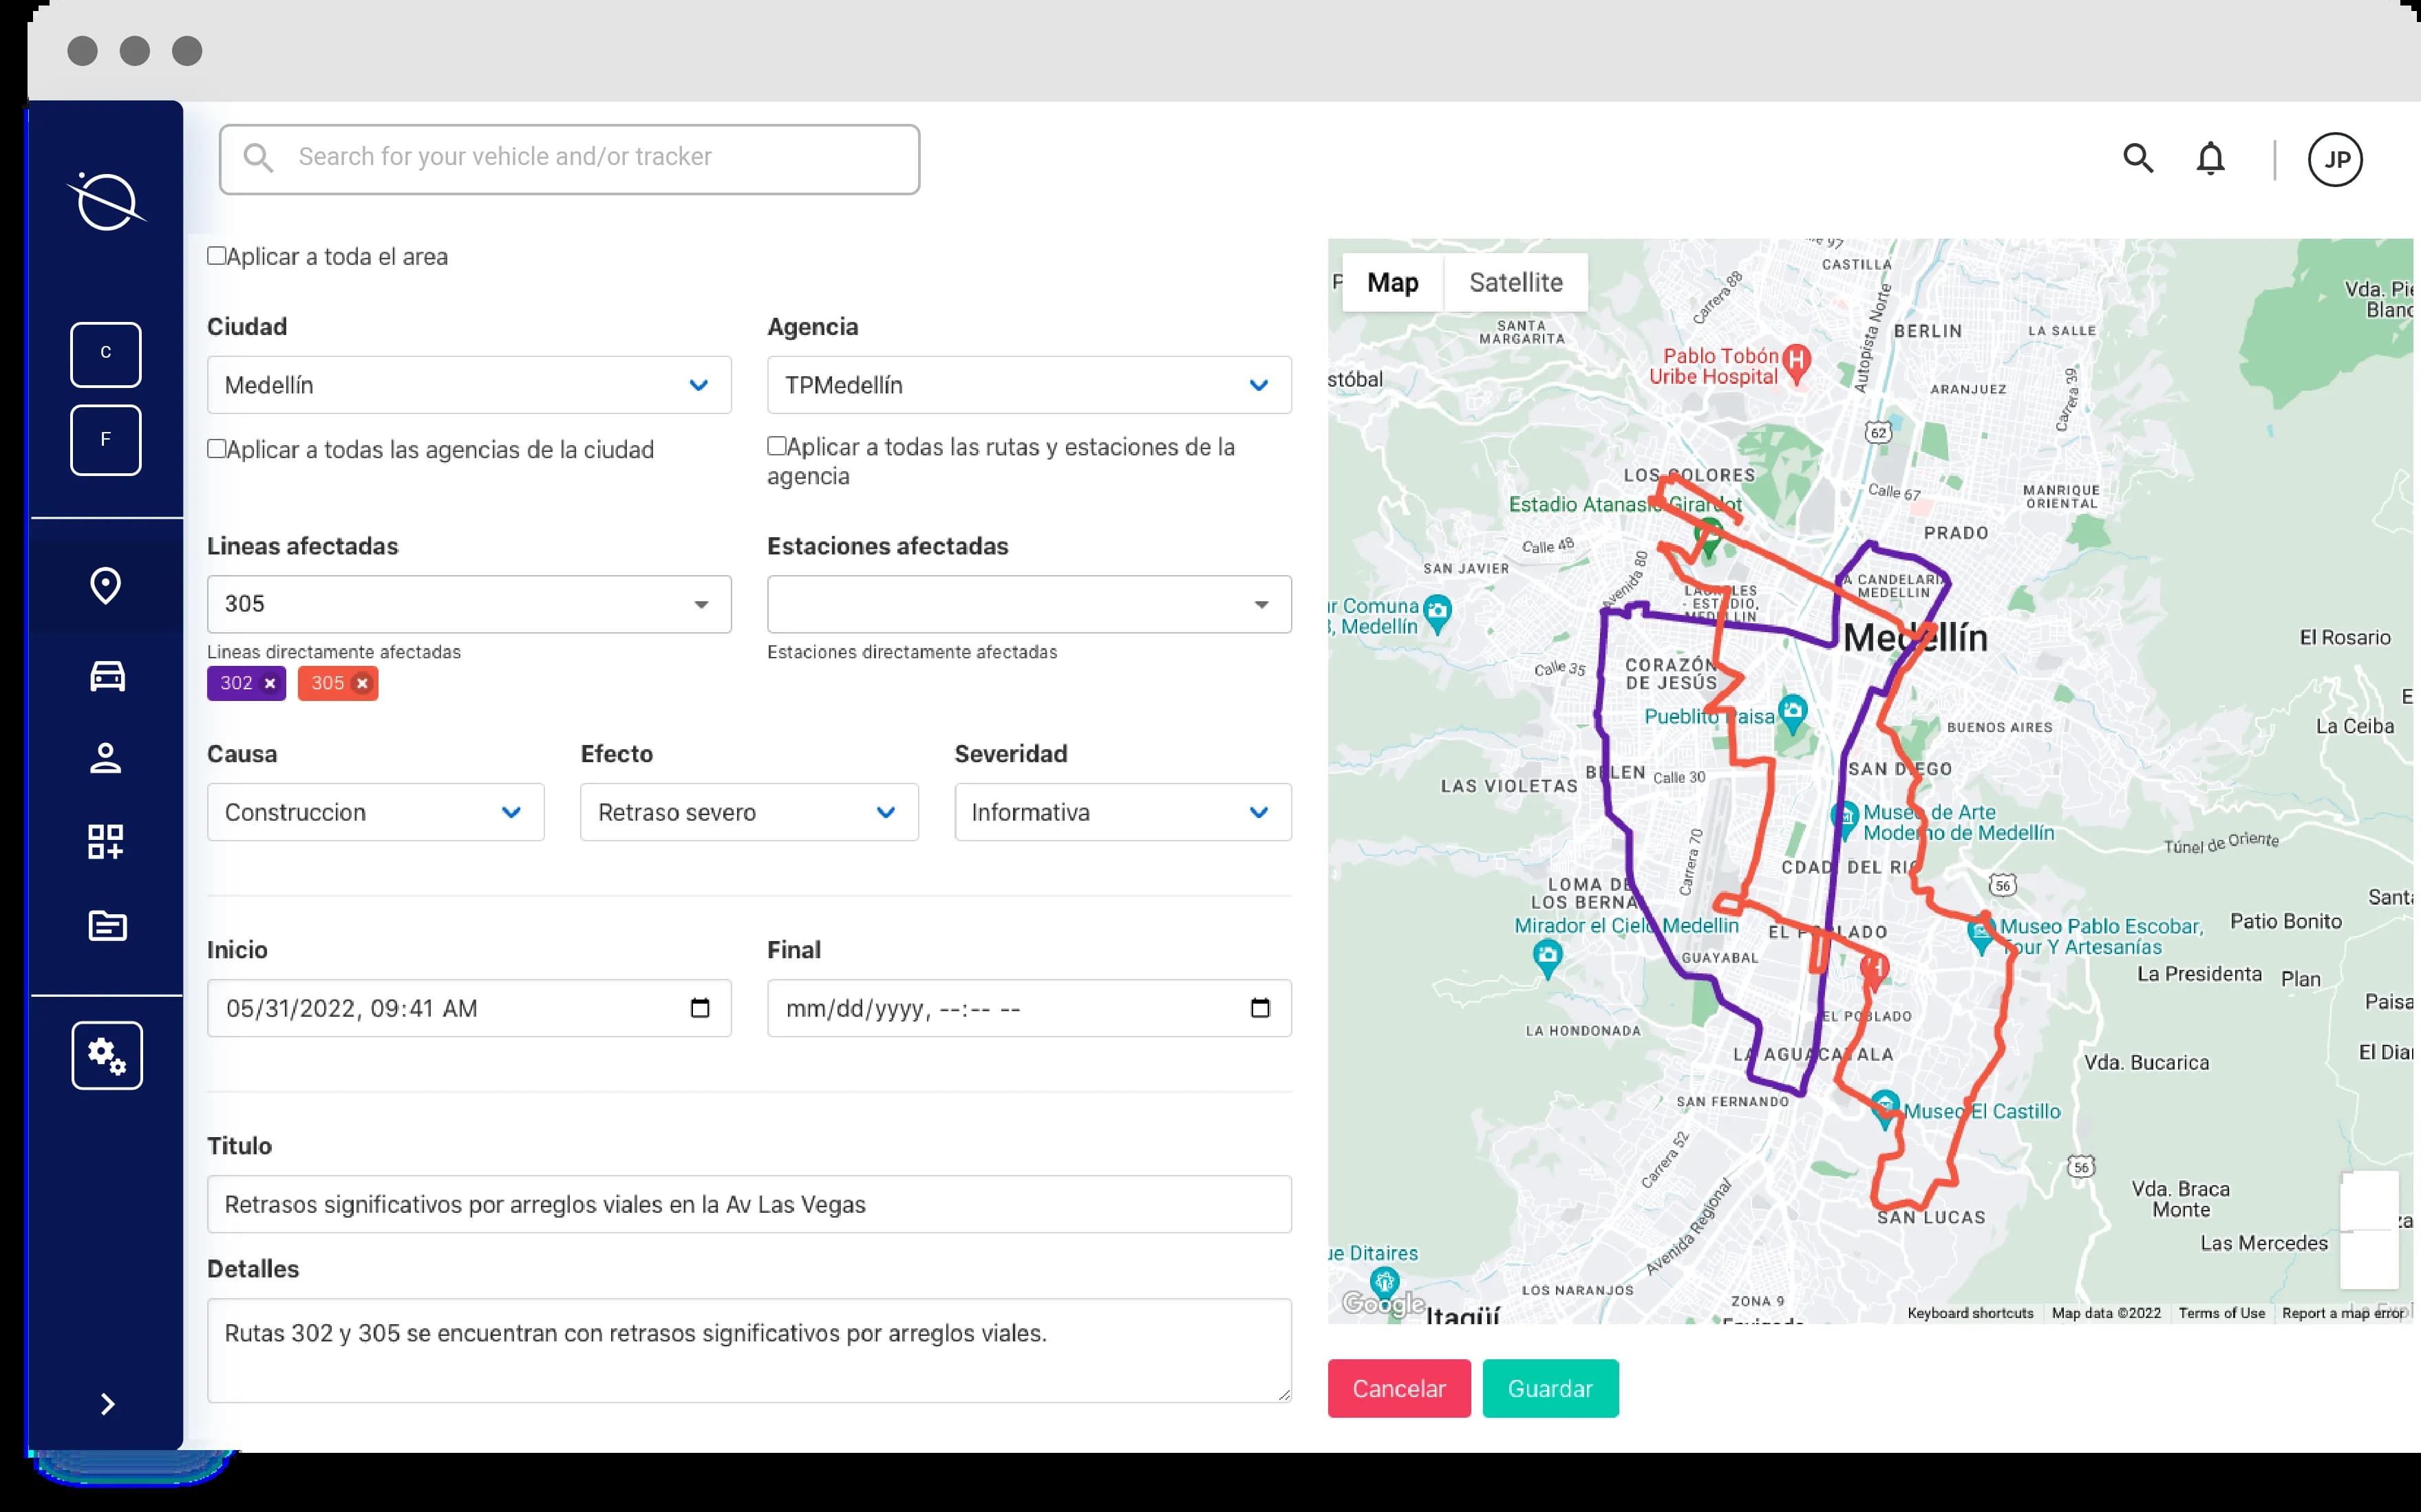Switch map to Satellite view

click(1515, 283)
